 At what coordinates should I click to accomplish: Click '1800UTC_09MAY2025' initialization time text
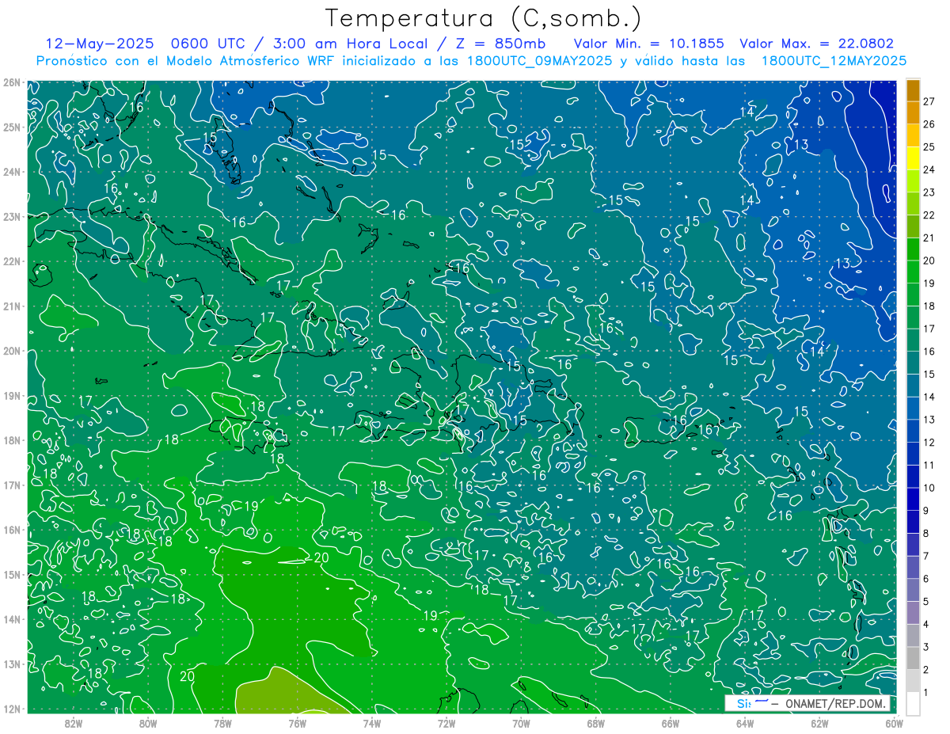point(539,61)
